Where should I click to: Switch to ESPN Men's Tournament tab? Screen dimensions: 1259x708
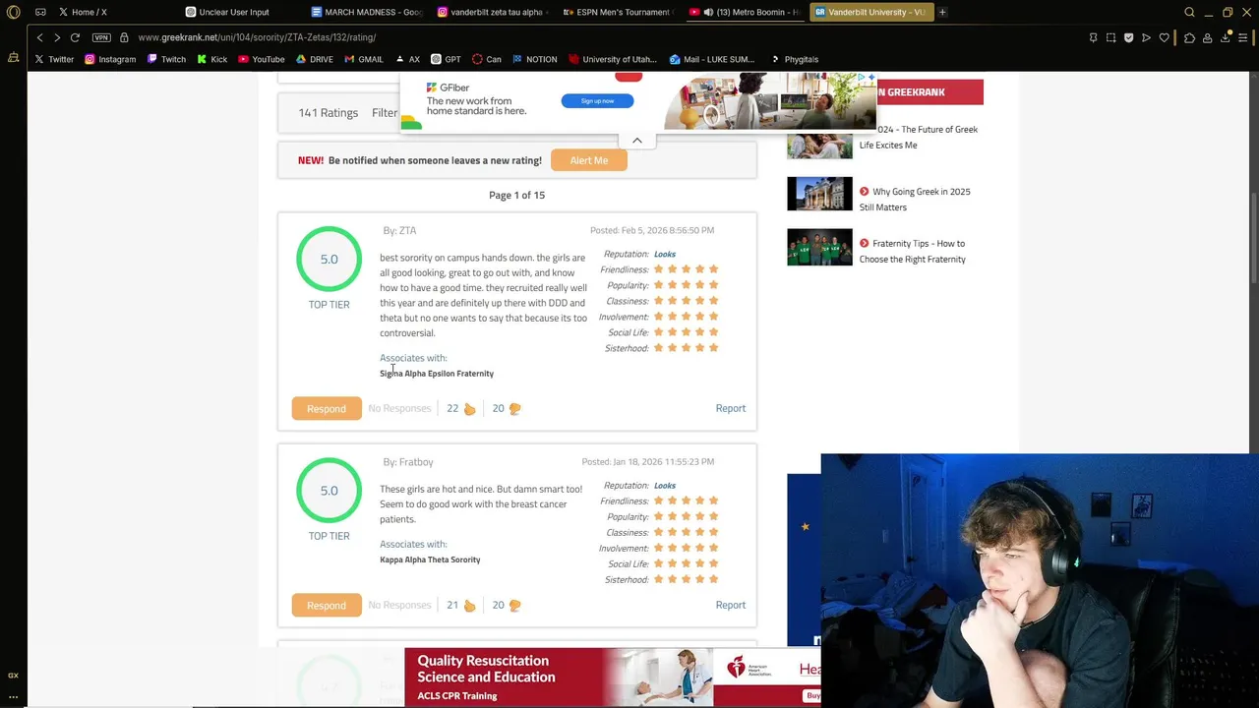619,12
